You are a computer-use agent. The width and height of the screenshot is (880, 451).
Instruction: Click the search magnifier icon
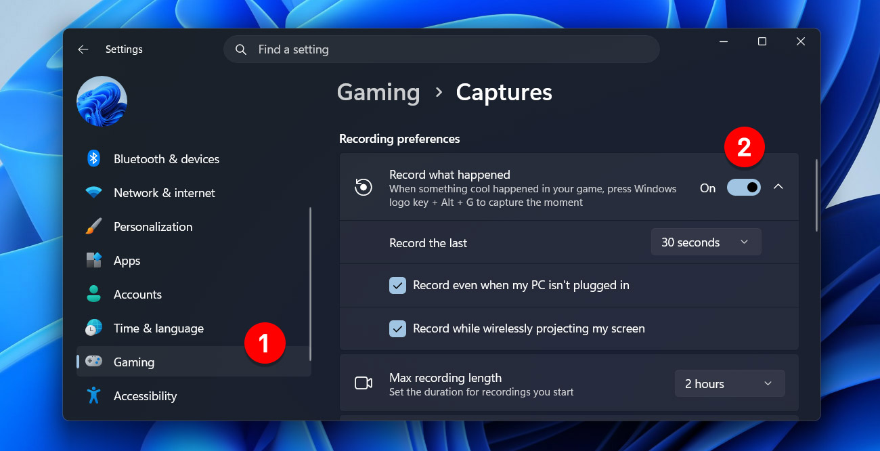[x=241, y=49]
